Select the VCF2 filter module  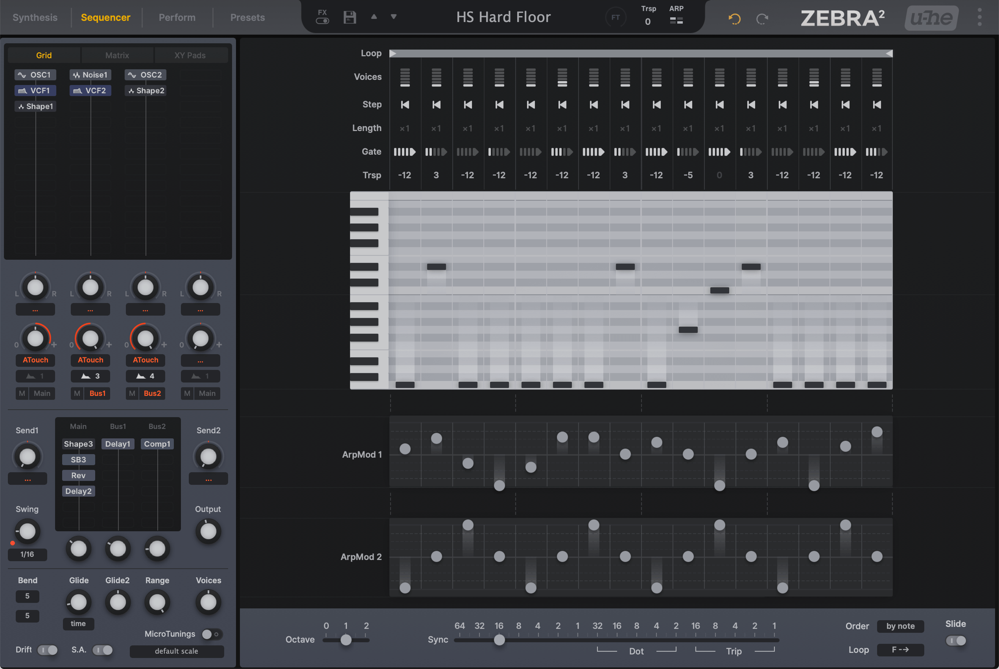[x=90, y=91]
